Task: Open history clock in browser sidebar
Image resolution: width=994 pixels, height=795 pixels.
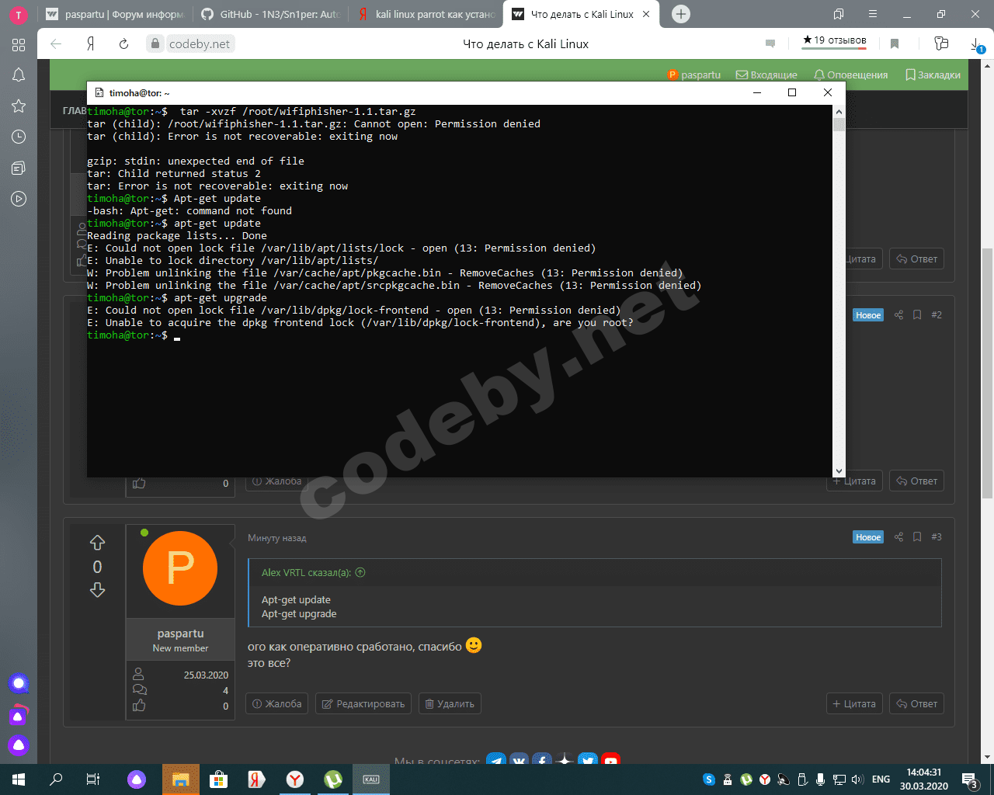Action: pos(19,137)
